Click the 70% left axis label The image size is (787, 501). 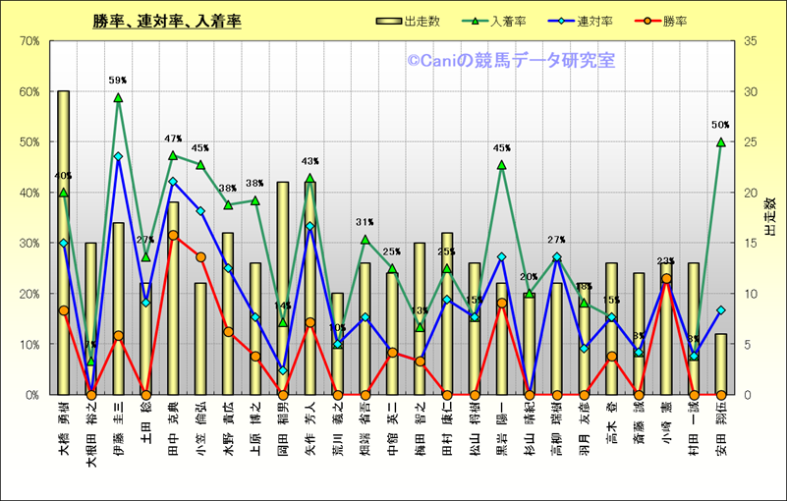point(27,41)
